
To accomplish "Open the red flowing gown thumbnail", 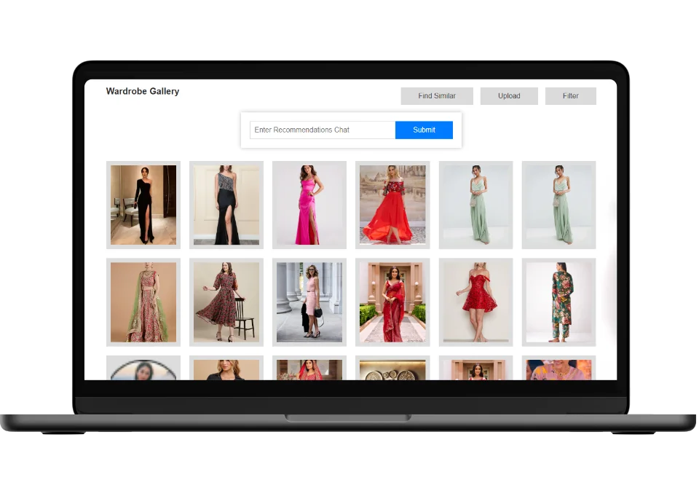I will (x=392, y=204).
